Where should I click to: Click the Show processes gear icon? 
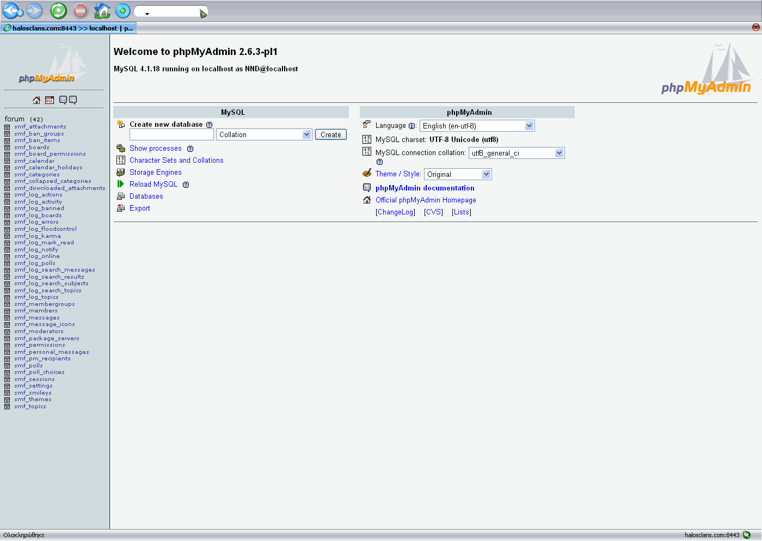(121, 148)
